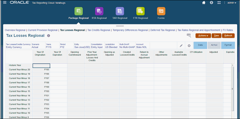Screen dimensions: 240x119
Task: Click the FY00 cell
Action: [x=41, y=91]
